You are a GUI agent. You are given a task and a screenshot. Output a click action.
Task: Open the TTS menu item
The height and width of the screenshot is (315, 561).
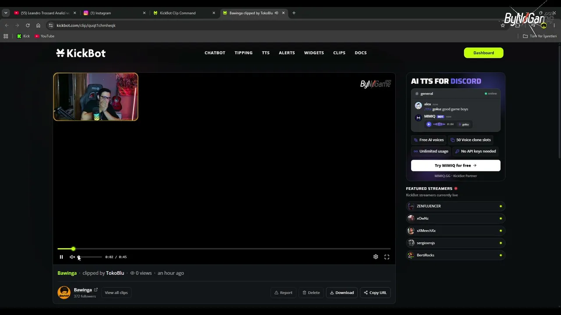click(x=266, y=53)
